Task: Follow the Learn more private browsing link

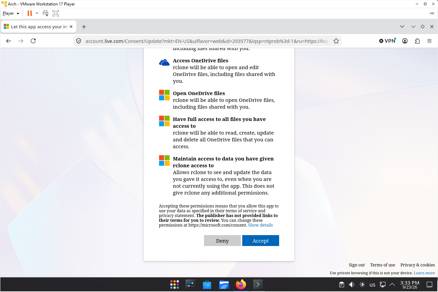Action: point(424,273)
